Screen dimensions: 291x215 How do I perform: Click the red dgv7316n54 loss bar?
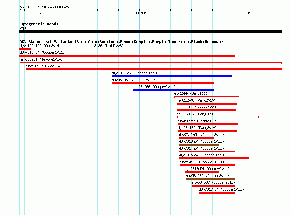coord(202,172)
